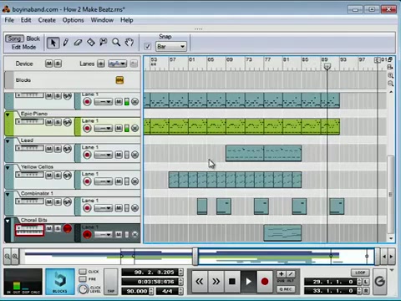The image size is (401, 301).
Task: Switch to Block edit mode
Action: pos(33,38)
